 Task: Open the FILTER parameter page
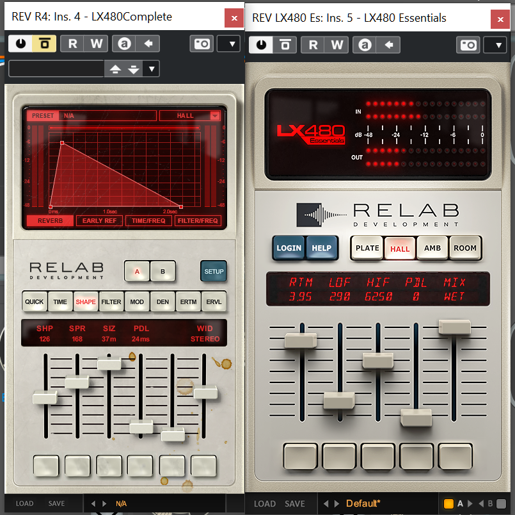(111, 301)
